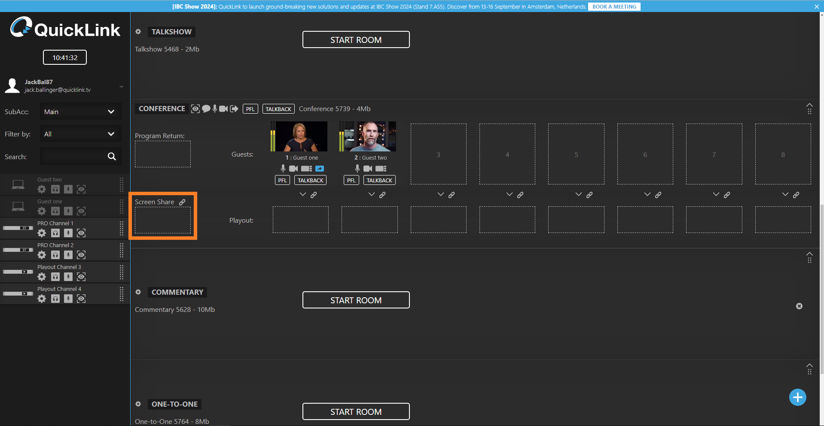Click the link icon below guest slot 3
The image size is (824, 426).
(x=452, y=195)
